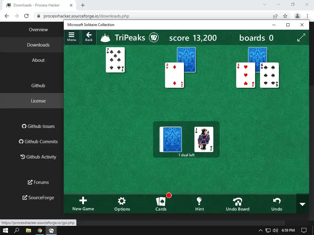Share this page icon in address bar
314x235 pixels.
(x=275, y=16)
